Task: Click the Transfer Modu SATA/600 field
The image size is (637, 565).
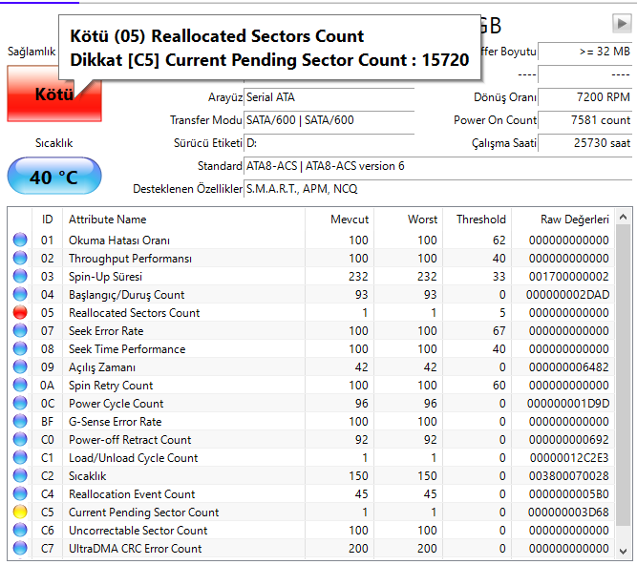Action: (x=329, y=120)
